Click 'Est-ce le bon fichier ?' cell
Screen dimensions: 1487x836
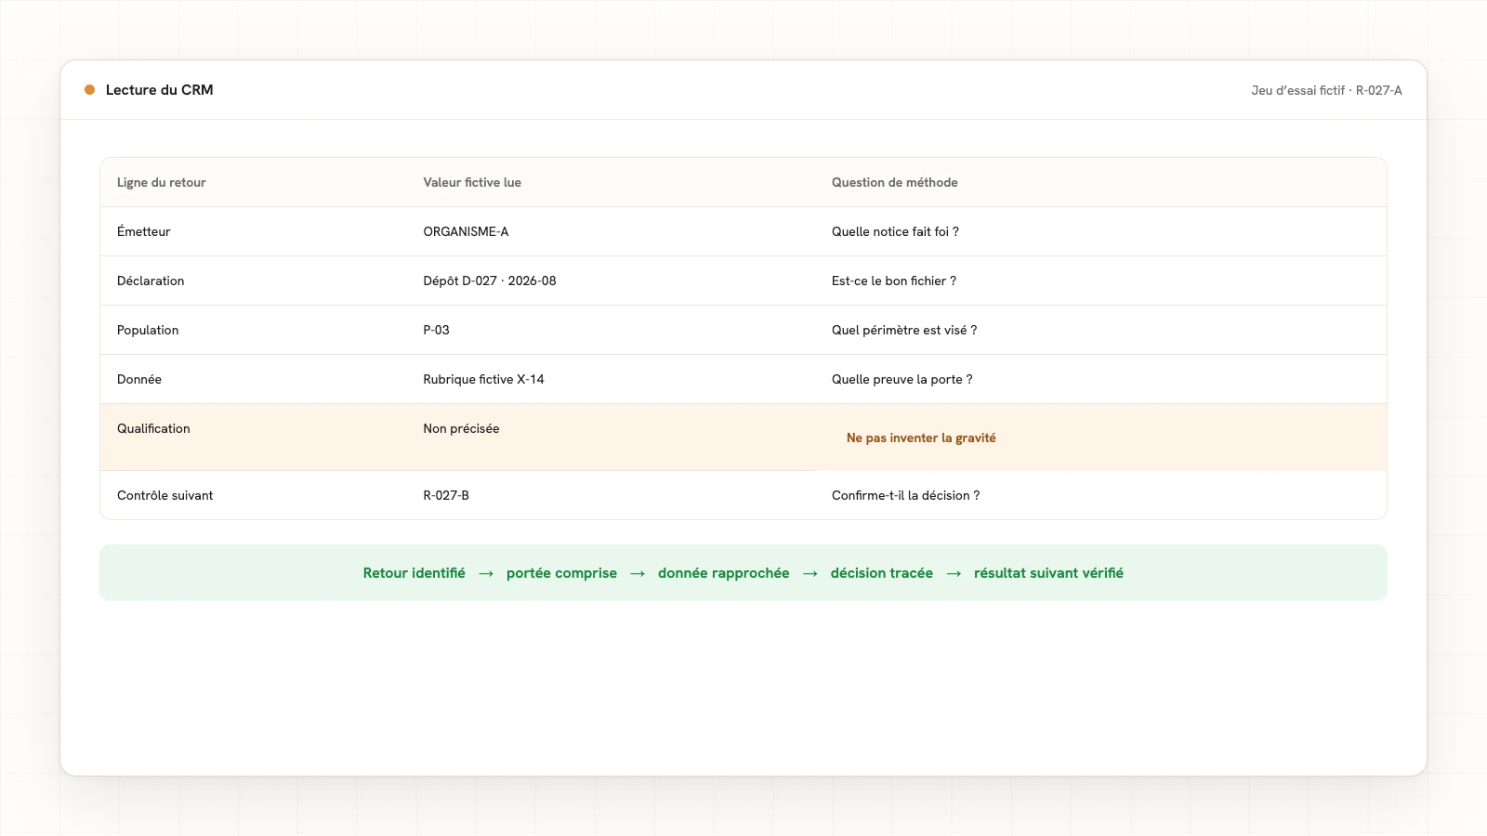pyautogui.click(x=894, y=281)
